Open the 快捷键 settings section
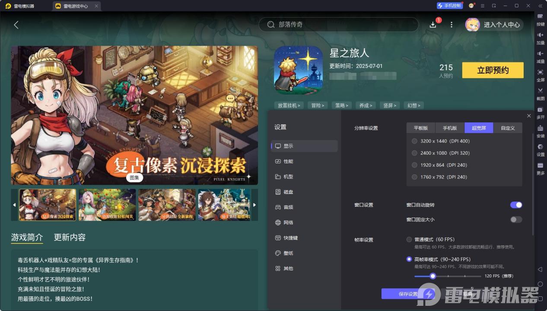 (x=304, y=238)
